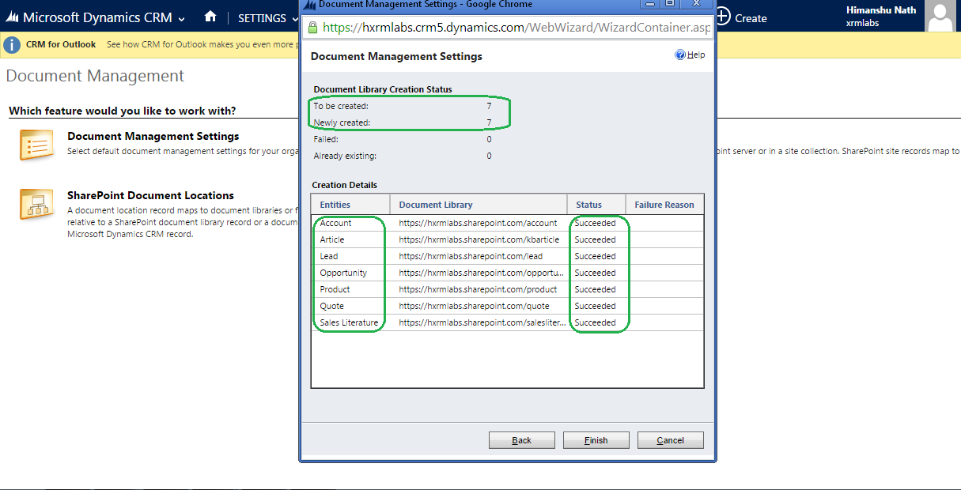Viewport: 961px width, 490px height.
Task: Click the green padlock in the address bar
Action: tap(312, 28)
